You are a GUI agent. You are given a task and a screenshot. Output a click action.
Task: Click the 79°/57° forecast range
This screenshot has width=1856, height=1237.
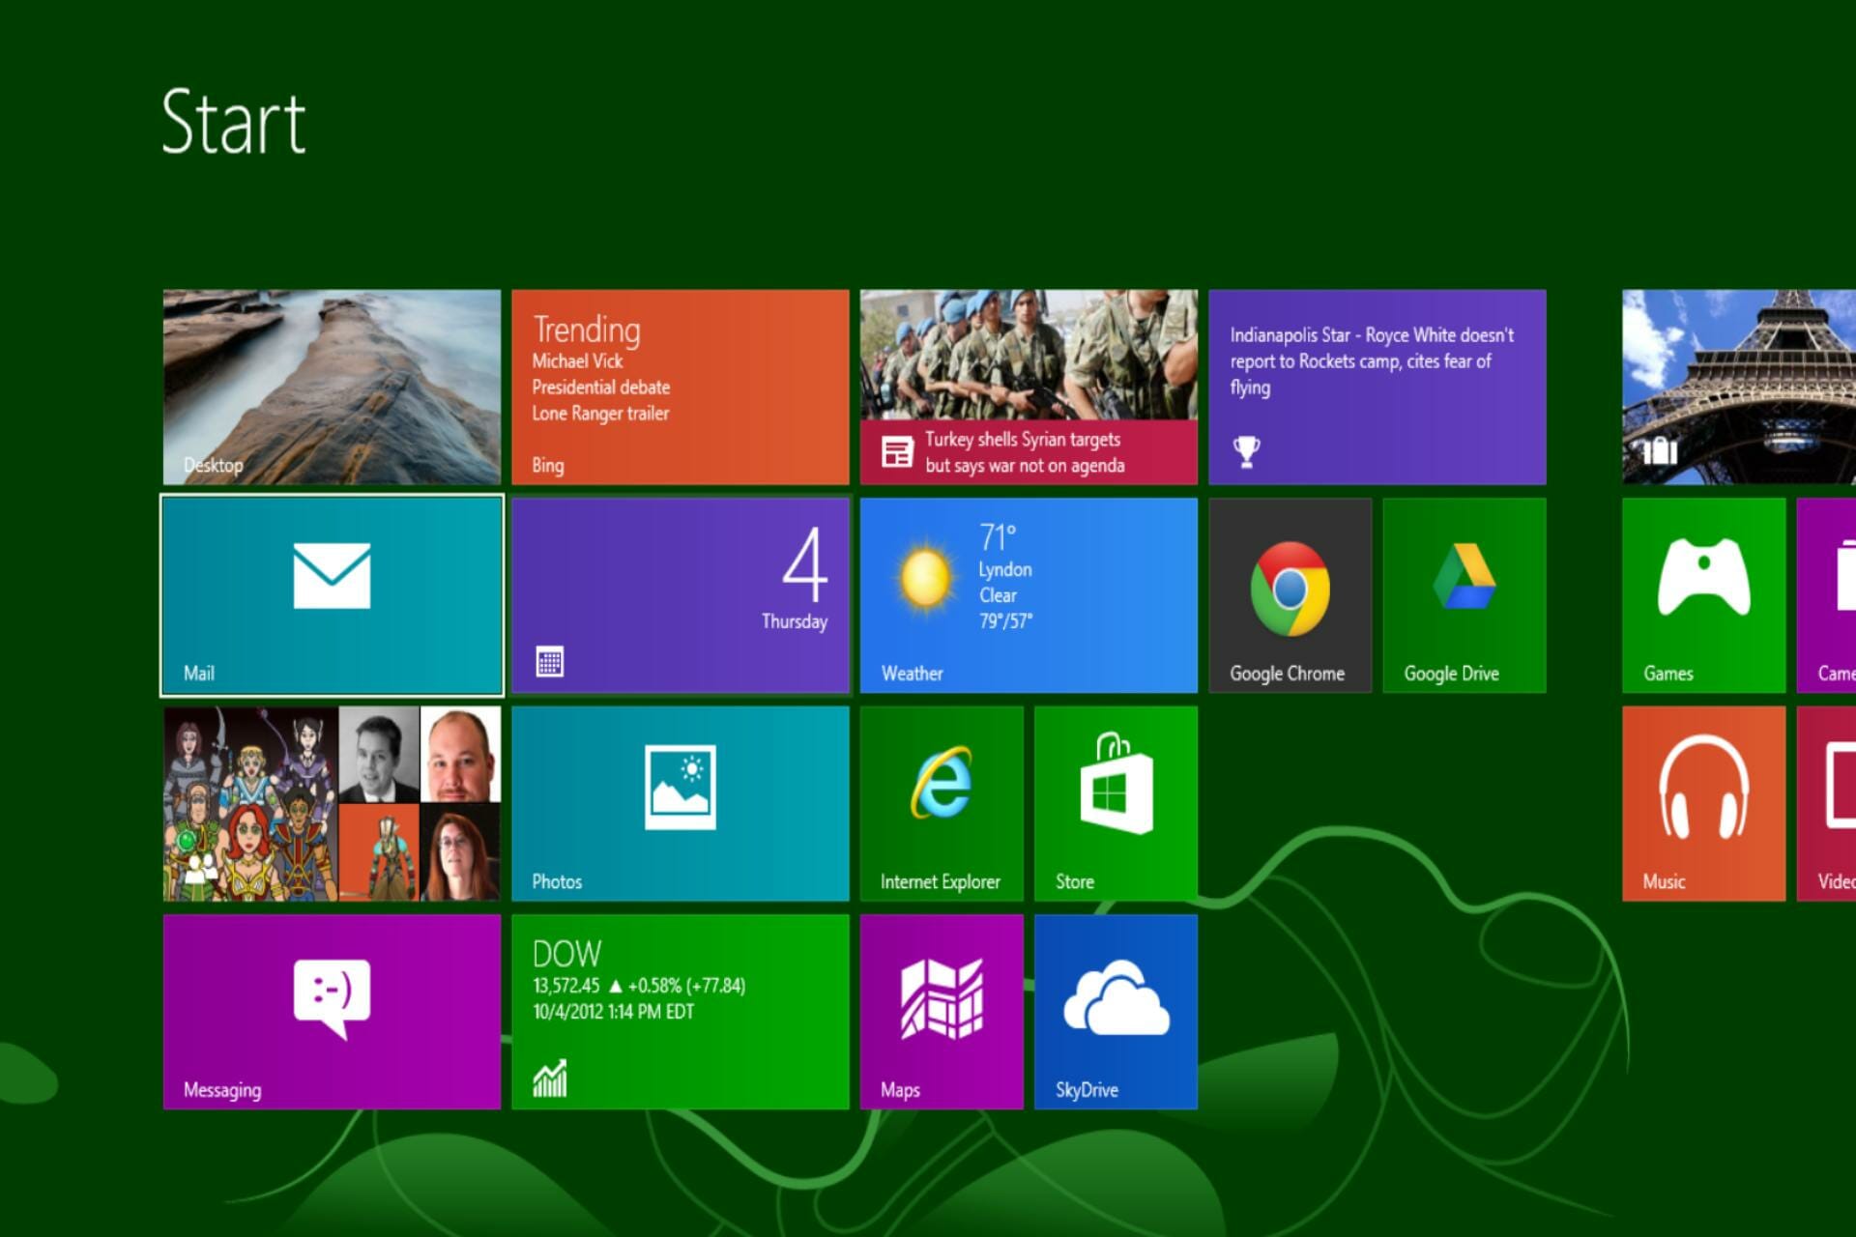pyautogui.click(x=1005, y=620)
